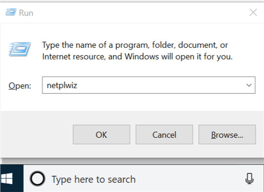This screenshot has width=264, height=192.
Task: Click the Cortana circle icon
Action: pos(37,179)
